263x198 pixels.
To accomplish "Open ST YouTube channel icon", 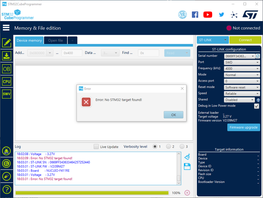I will (208, 15).
